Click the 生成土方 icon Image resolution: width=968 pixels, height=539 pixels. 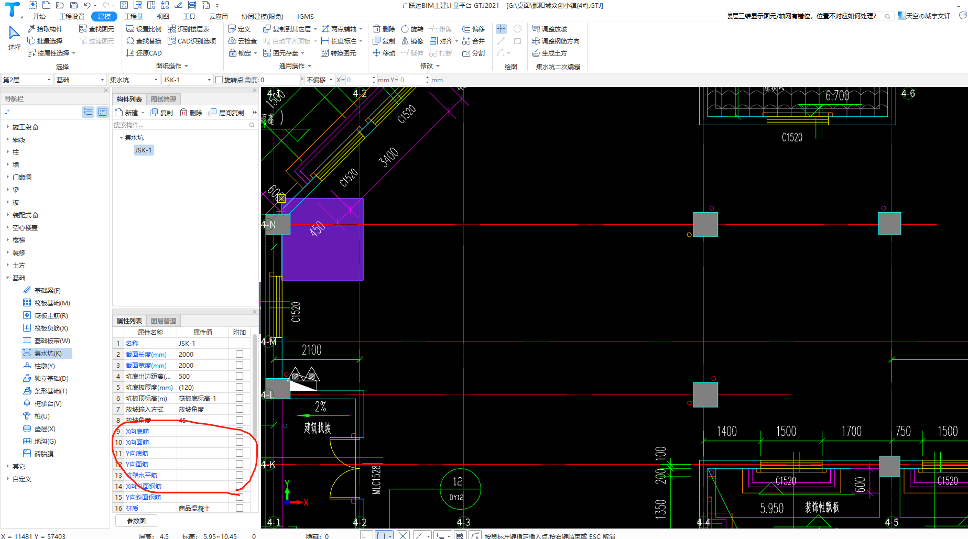pos(536,53)
